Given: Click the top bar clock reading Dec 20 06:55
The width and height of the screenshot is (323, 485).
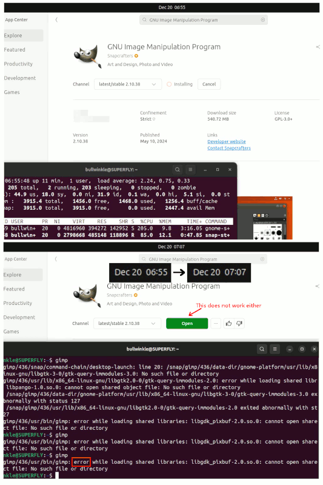Looking at the screenshot, I should click(172, 7).
